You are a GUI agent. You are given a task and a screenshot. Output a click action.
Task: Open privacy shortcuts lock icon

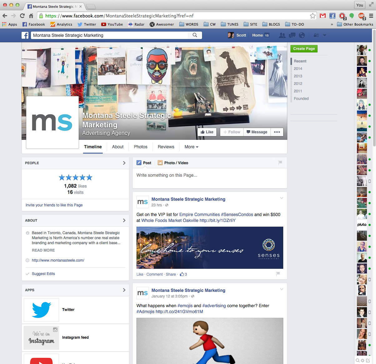click(x=316, y=35)
